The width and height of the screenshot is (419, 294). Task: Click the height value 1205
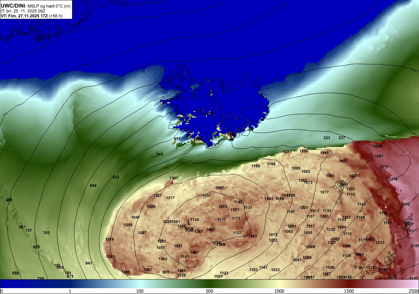tap(296, 168)
